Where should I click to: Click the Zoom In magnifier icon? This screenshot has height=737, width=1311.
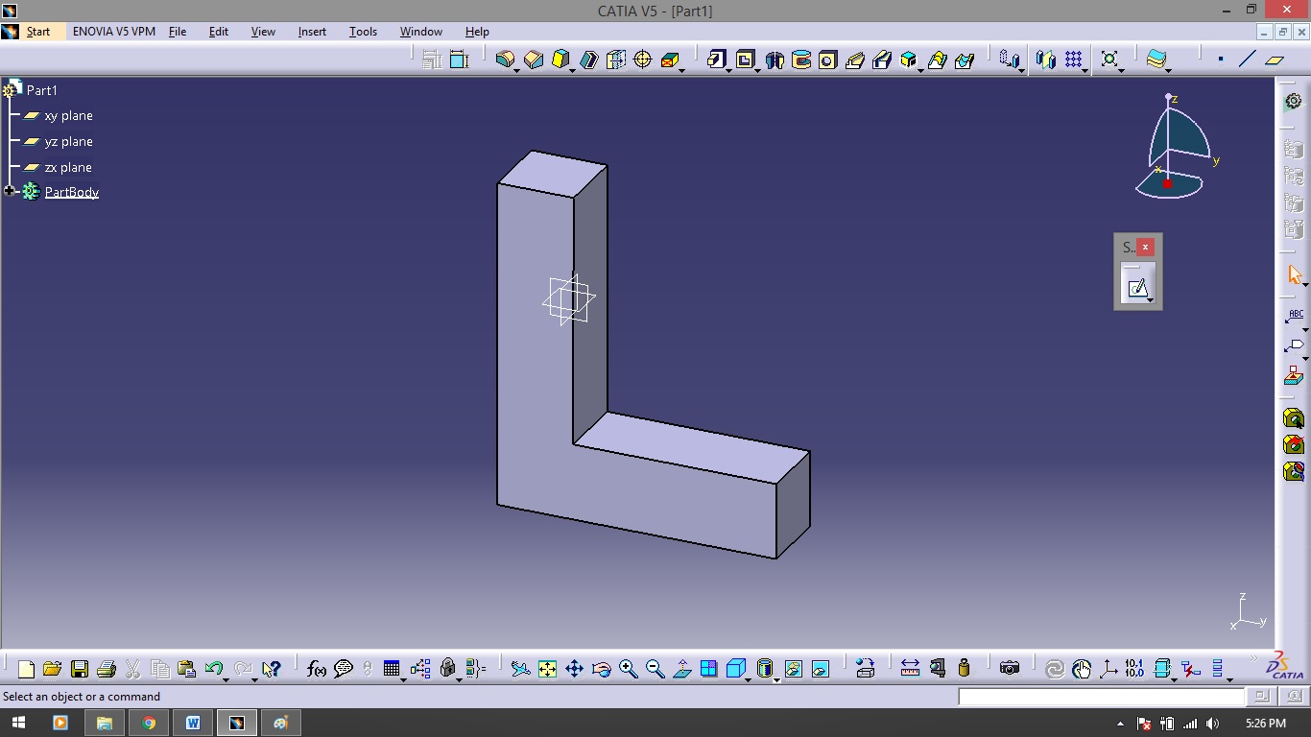(629, 669)
